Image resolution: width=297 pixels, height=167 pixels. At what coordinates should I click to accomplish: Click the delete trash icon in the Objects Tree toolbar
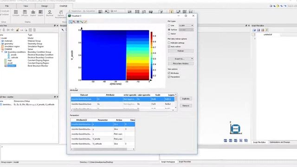(x=34, y=30)
